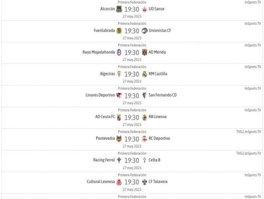Open the Rayo Majadahonda team link
The image size is (264, 199).
coord(99,52)
